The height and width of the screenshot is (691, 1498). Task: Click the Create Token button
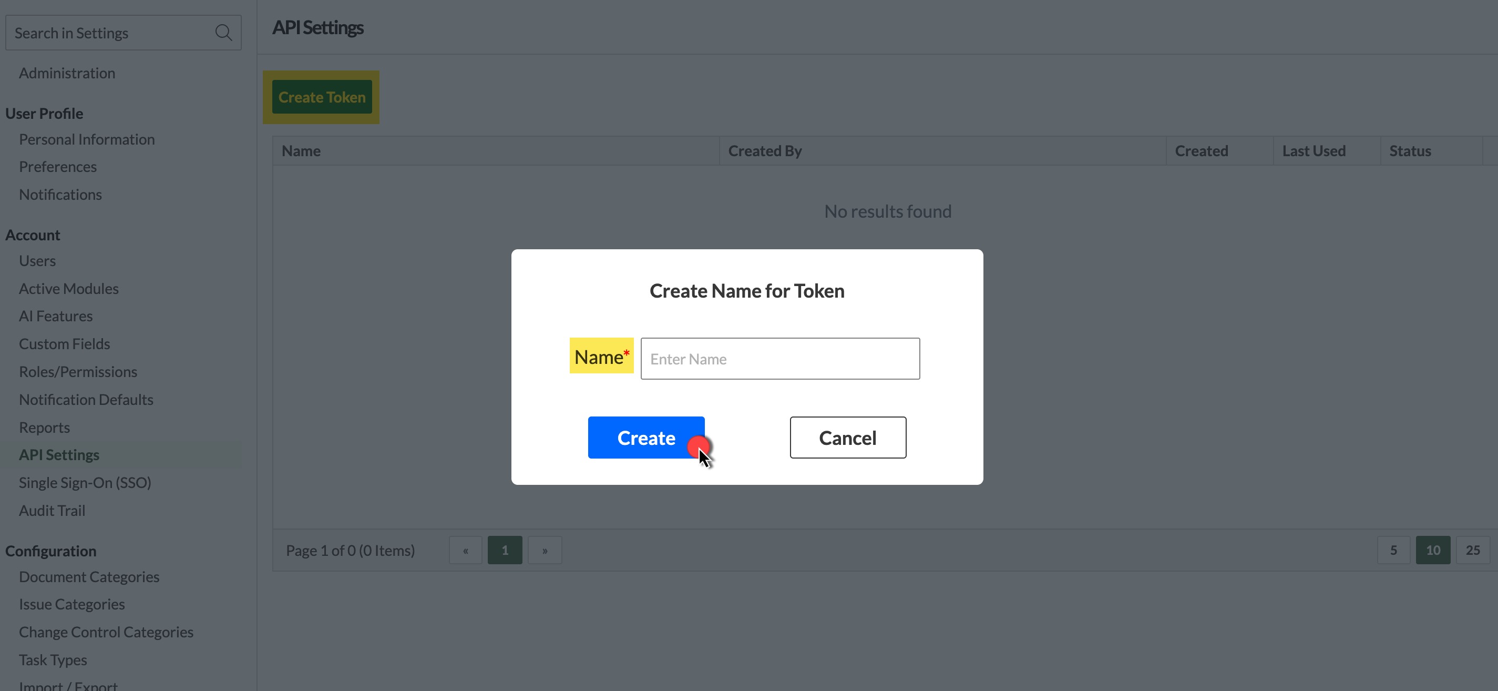(322, 97)
